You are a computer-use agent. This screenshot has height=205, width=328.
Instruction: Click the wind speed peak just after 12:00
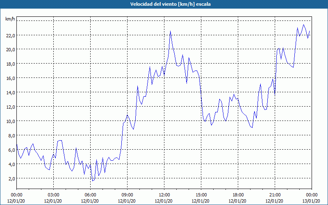[170, 31]
